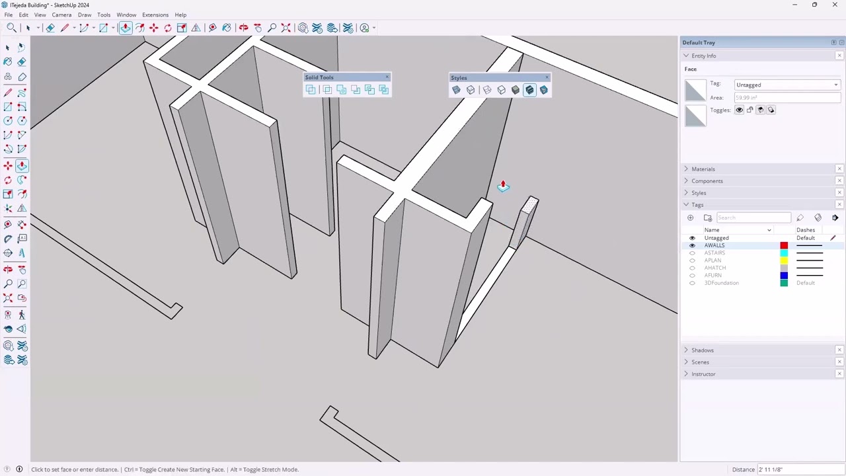Viewport: 846px width, 476px height.
Task: Click Add Tag Folder icon in Tags panel
Action: pyautogui.click(x=708, y=218)
